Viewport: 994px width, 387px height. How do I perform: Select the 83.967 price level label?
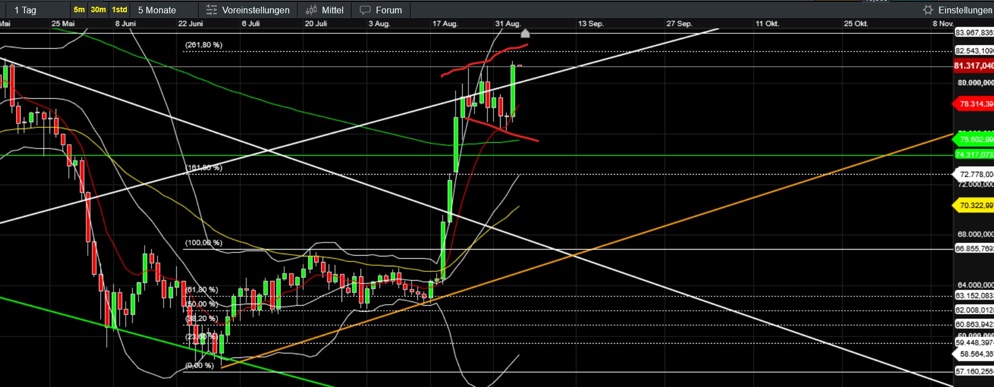[974, 33]
